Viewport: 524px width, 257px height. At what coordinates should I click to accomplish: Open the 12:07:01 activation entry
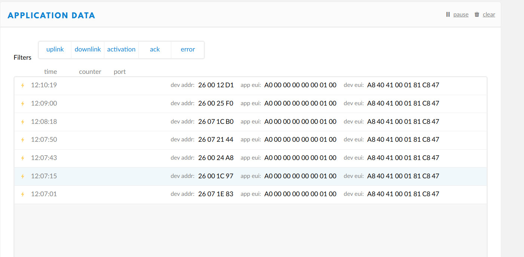[x=251, y=195]
